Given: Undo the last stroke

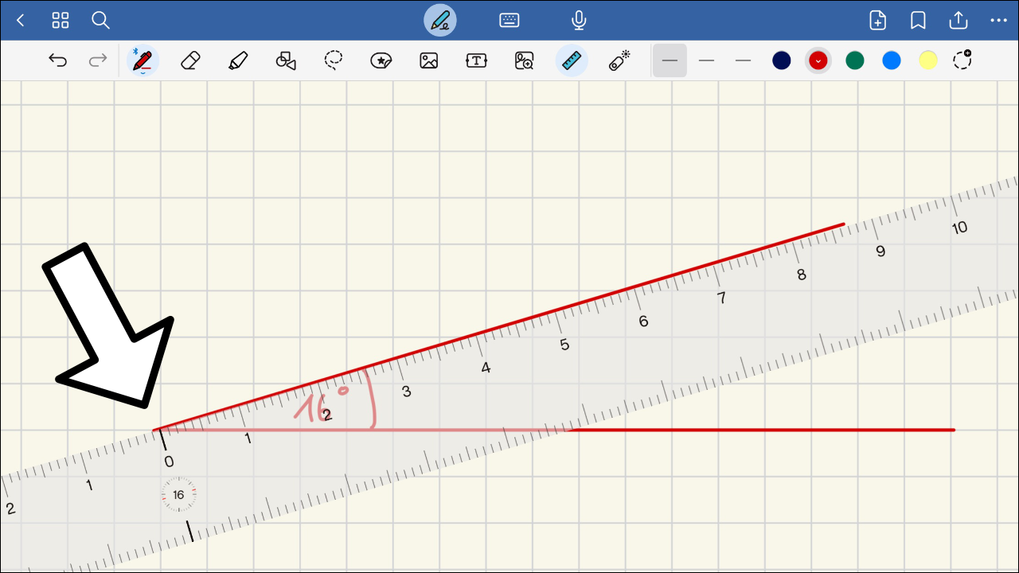Looking at the screenshot, I should tap(57, 60).
